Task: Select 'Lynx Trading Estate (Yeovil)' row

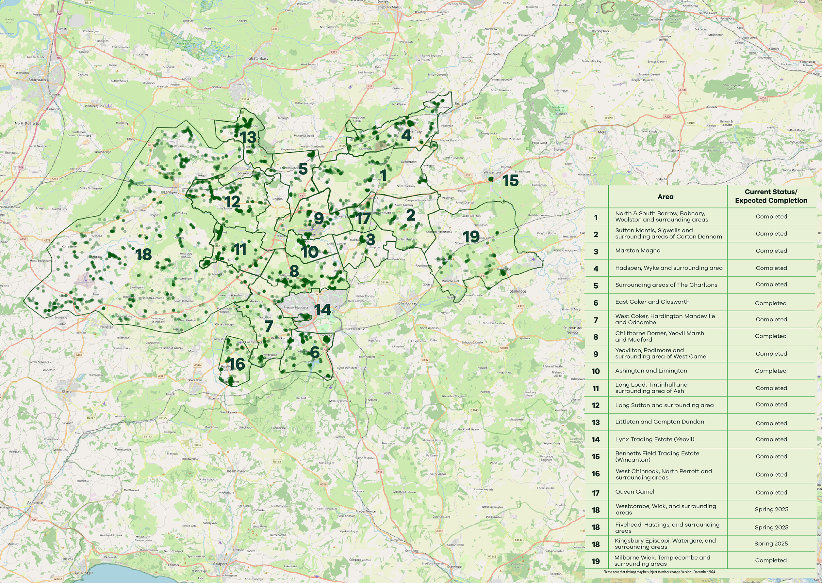Action: 700,439
